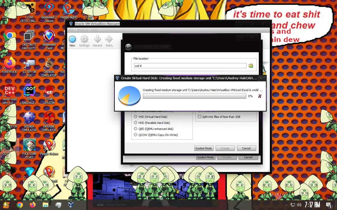Open Firefox from the taskbar
This screenshot has width=337, height=210.
pos(33,205)
